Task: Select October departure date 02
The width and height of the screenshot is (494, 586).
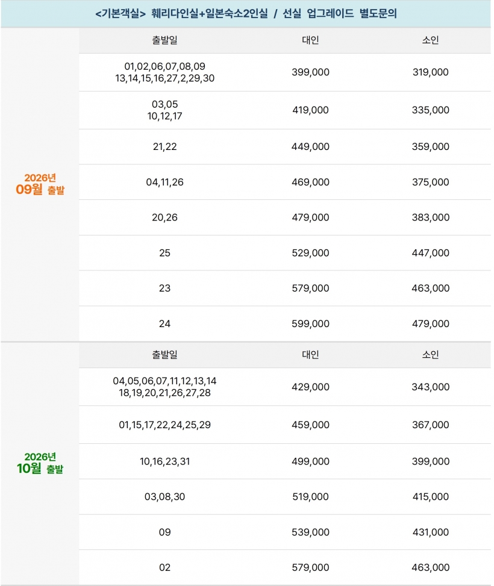Action: 164,568
